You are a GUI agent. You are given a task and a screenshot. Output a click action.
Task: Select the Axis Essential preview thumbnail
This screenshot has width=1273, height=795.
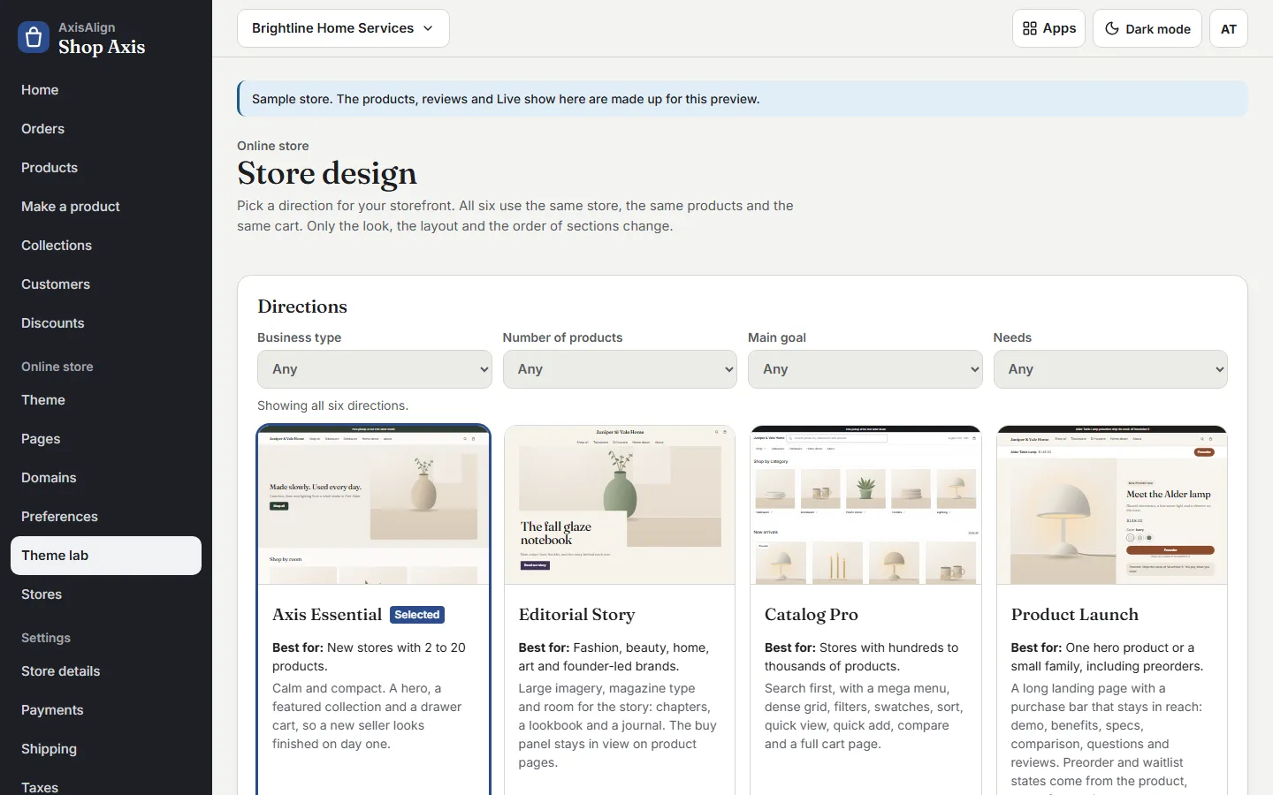(374, 505)
